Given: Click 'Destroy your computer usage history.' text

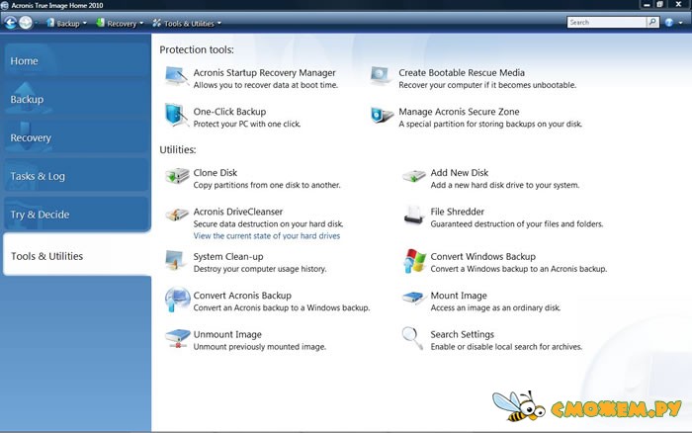Looking at the screenshot, I should pos(260,269).
